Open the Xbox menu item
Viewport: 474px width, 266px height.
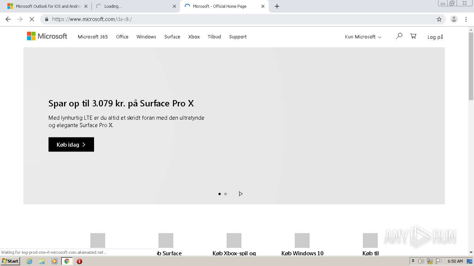pyautogui.click(x=194, y=37)
